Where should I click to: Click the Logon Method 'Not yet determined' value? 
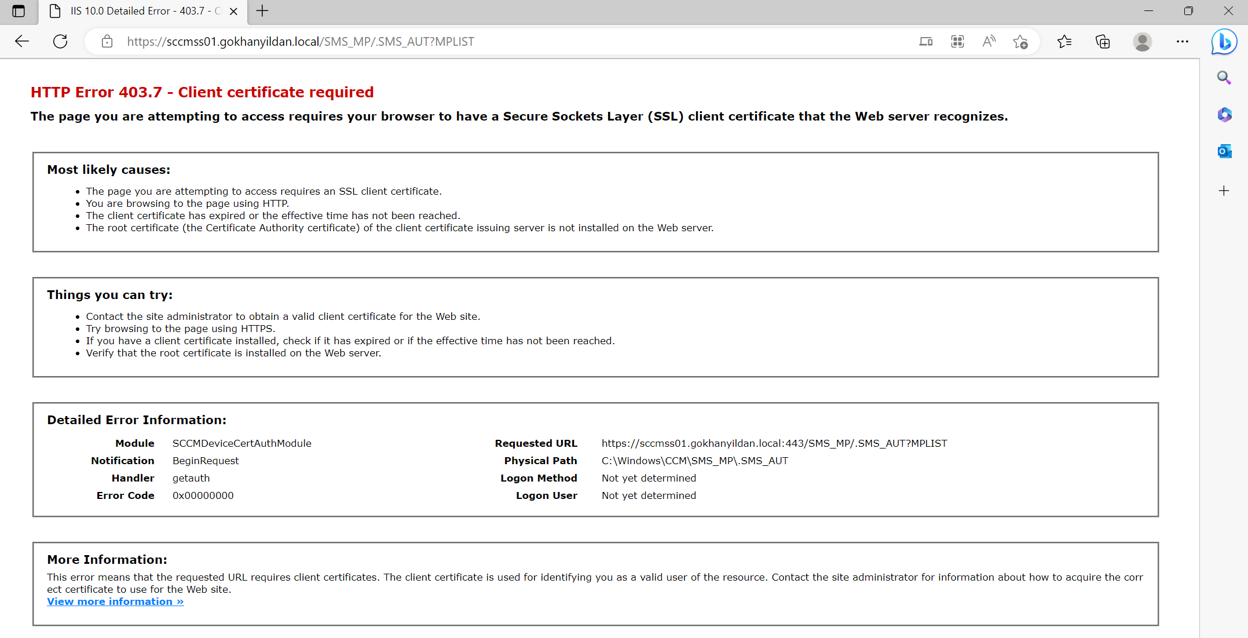coord(649,478)
